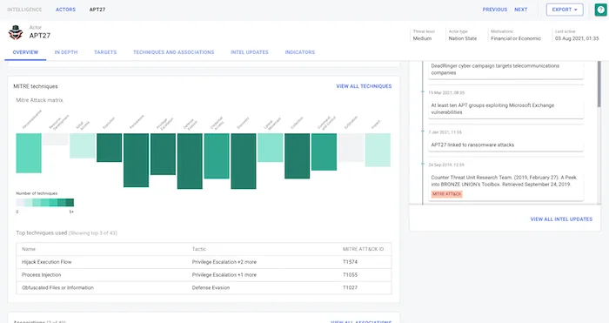Click the MITRE ATT&CK tag label

click(446, 194)
